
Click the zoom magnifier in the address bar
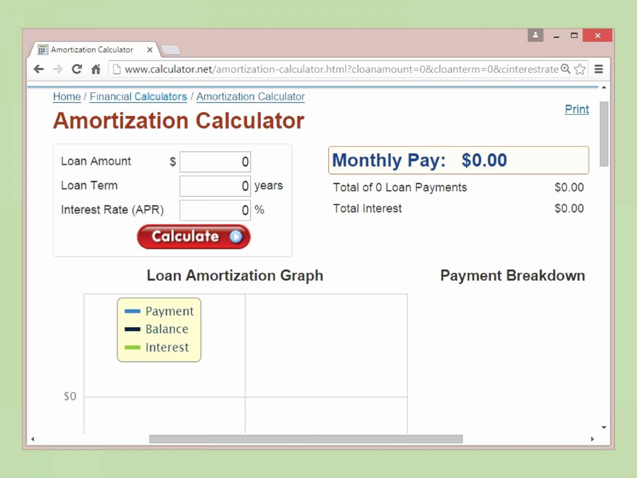click(x=565, y=69)
